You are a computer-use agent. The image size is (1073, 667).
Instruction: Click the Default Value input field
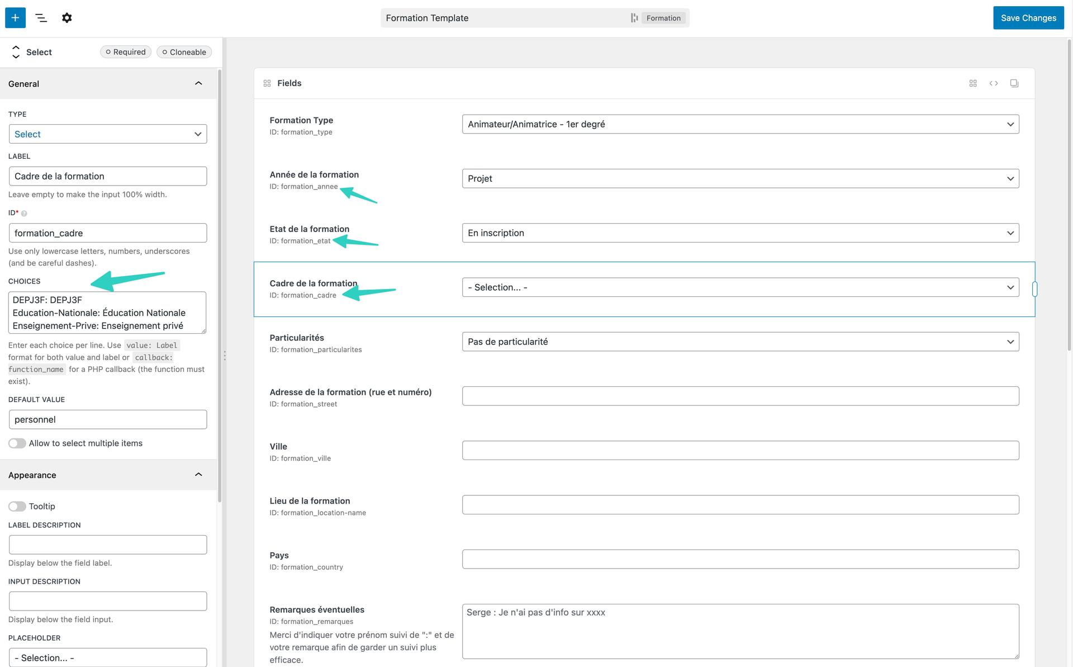[108, 420]
